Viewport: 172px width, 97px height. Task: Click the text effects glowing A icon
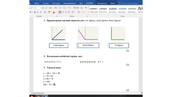(x=45, y=12)
